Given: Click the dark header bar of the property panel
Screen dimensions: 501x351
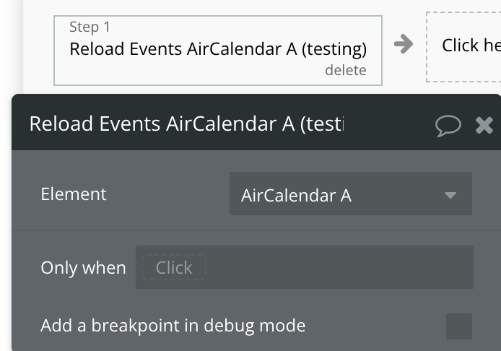Looking at the screenshot, I should tap(390, 124).
